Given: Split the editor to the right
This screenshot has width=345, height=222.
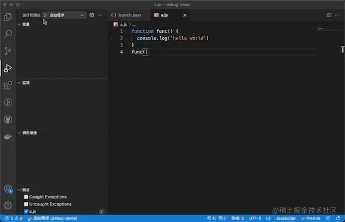Looking at the screenshot, I should (x=329, y=15).
